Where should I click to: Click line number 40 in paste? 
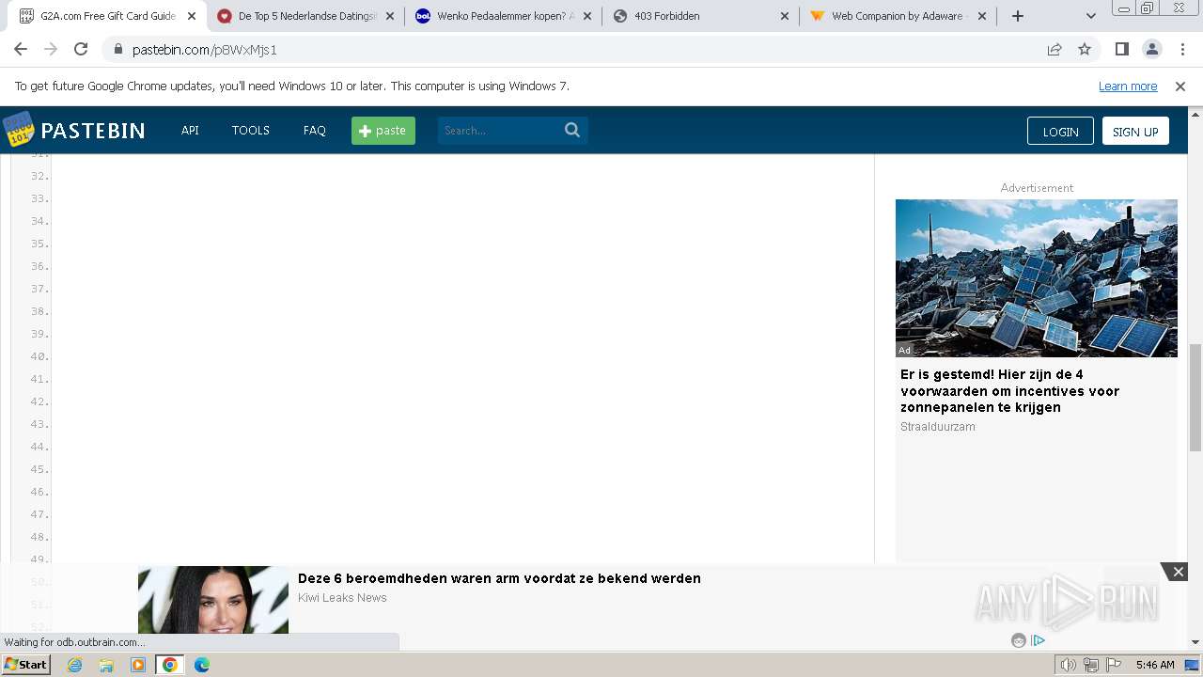[x=39, y=356]
